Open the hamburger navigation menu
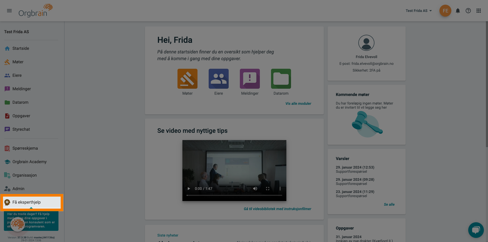The height and width of the screenshot is (242, 488). (9, 11)
